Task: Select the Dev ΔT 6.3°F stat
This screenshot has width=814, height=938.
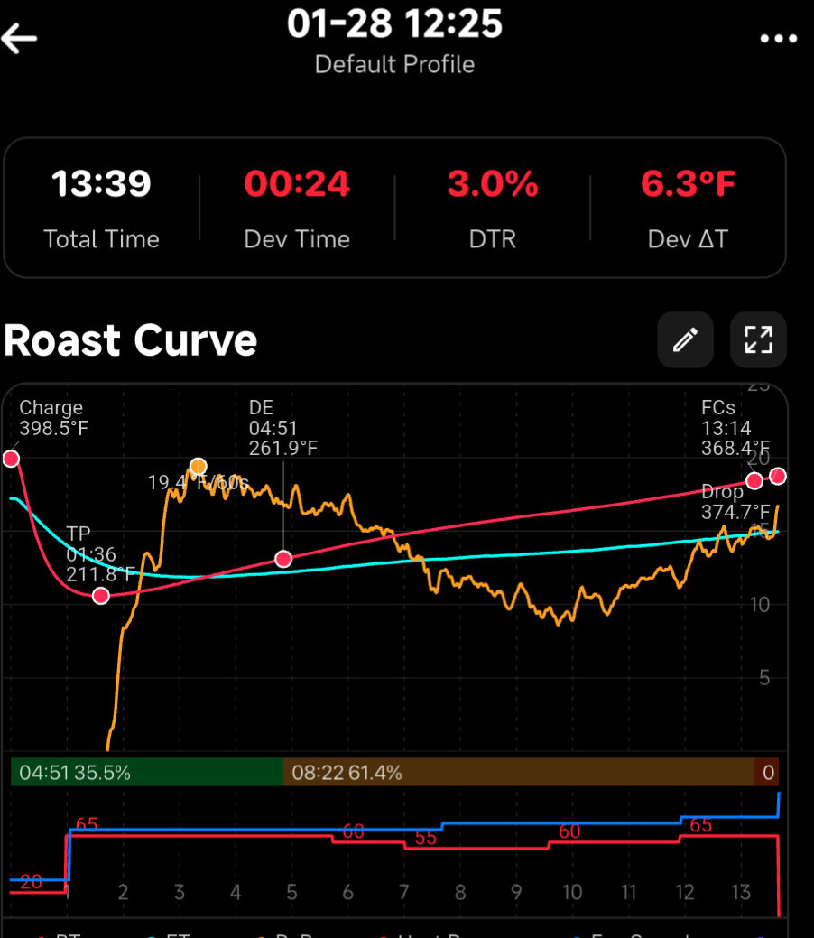Action: click(x=688, y=207)
